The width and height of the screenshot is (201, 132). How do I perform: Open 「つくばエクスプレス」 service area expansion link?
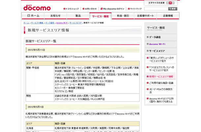pyautogui.click(x=161, y=69)
